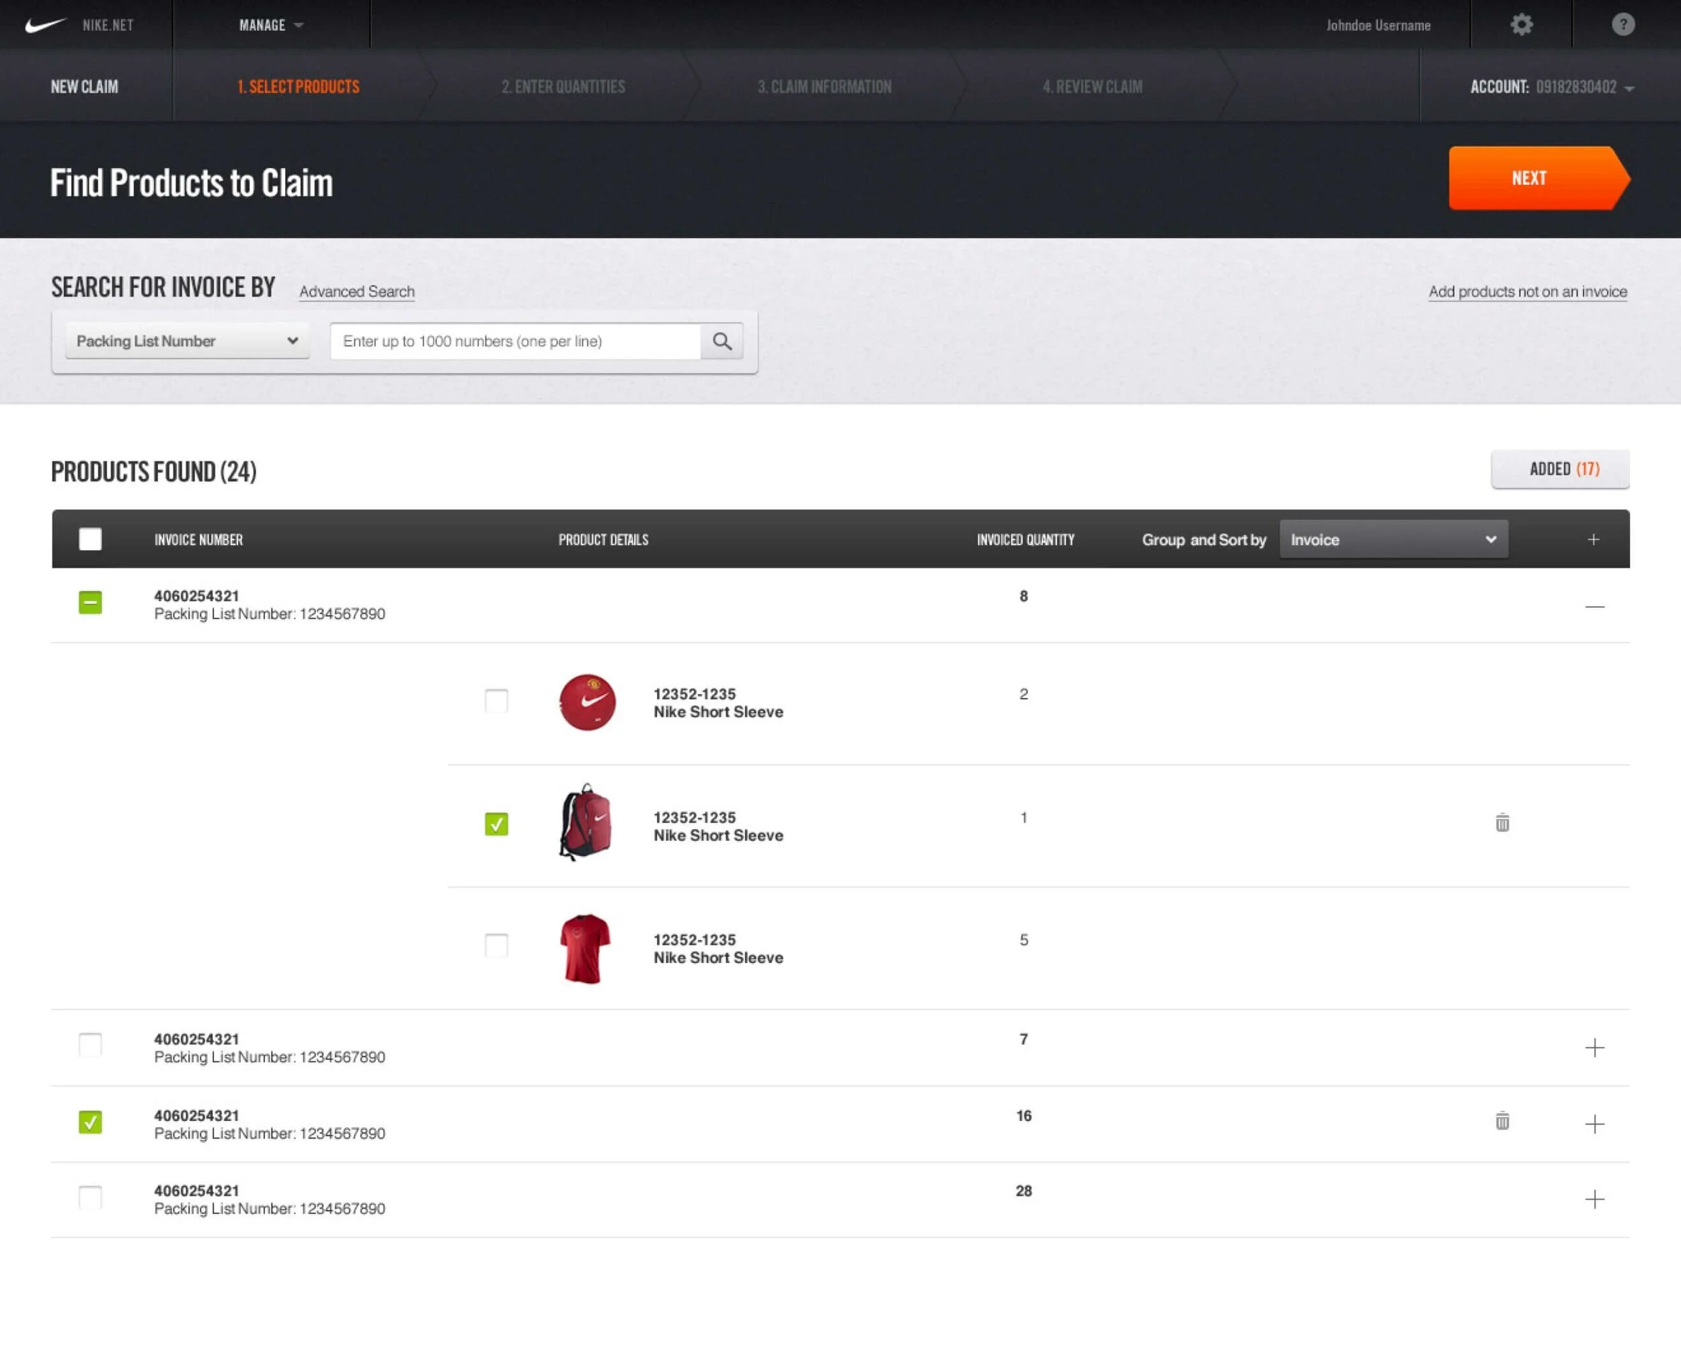Click the Nike swoosh logo
The height and width of the screenshot is (1345, 1681).
coord(44,25)
